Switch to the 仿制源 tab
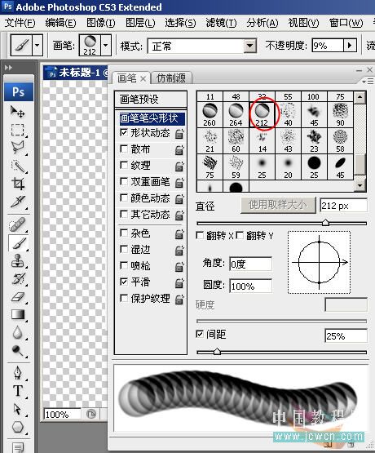Image resolution: width=375 pixels, height=453 pixels. pyautogui.click(x=171, y=78)
